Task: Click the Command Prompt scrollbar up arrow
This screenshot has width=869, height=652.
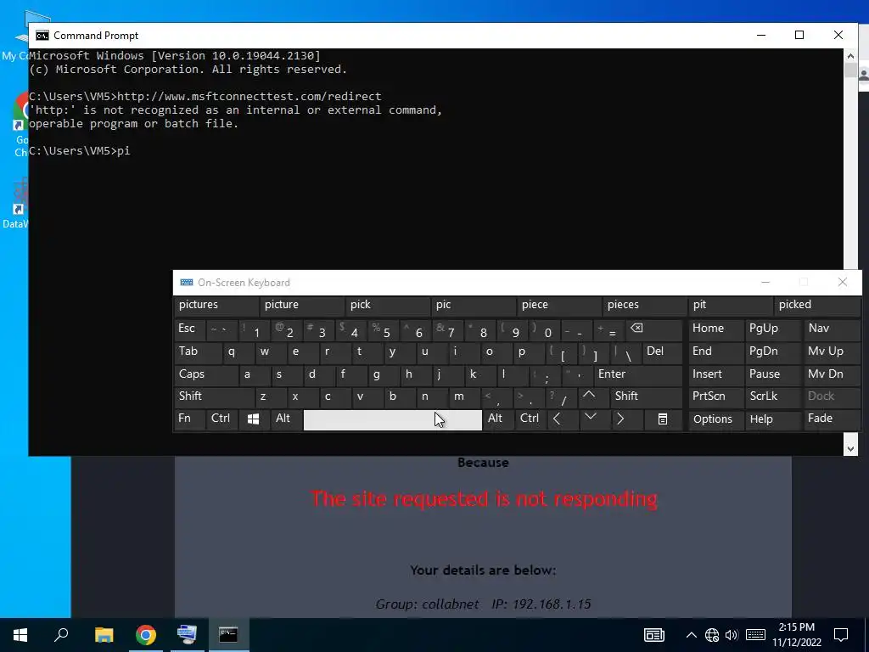Action: [x=850, y=56]
